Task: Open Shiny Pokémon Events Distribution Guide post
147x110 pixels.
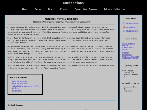Action: click(128, 46)
